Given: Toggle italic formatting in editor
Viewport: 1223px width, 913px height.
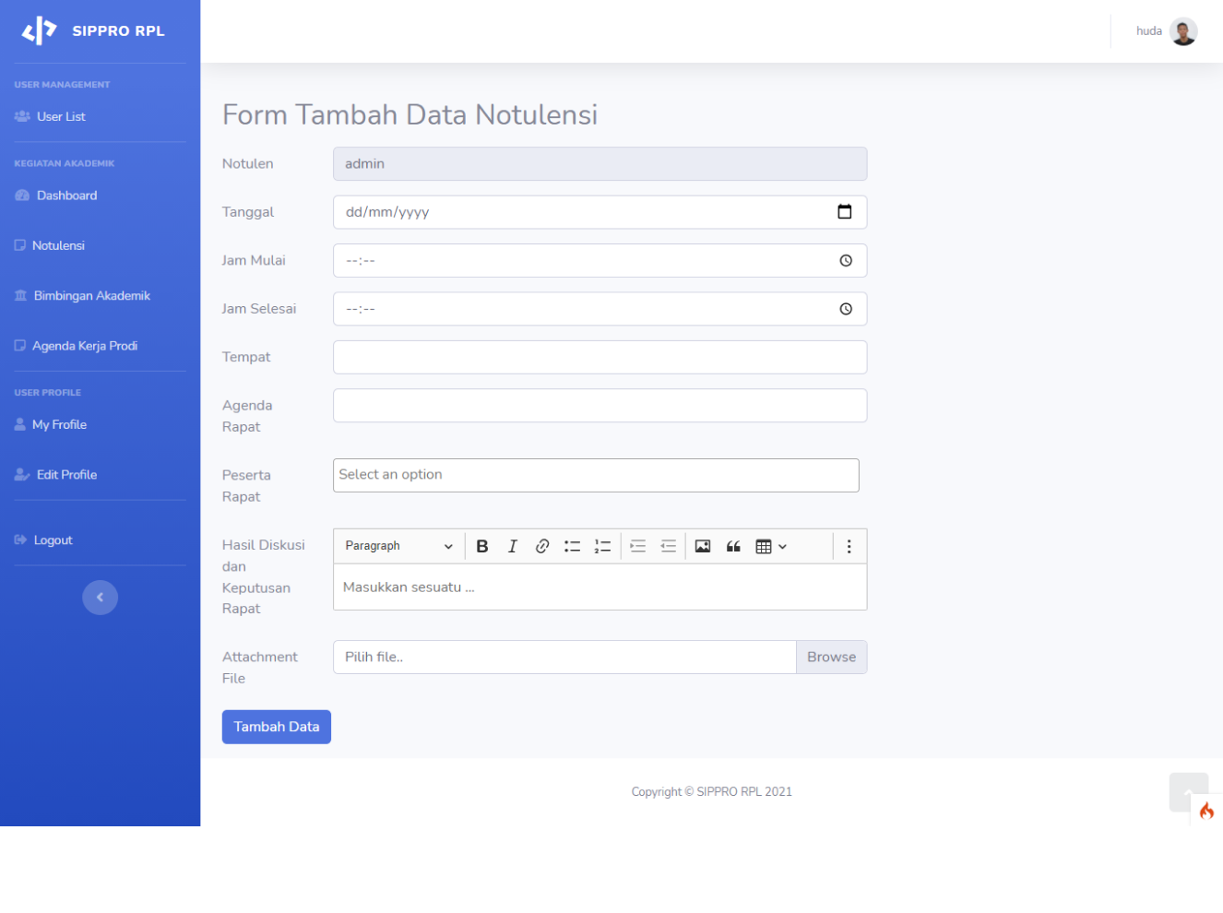Looking at the screenshot, I should coord(513,546).
